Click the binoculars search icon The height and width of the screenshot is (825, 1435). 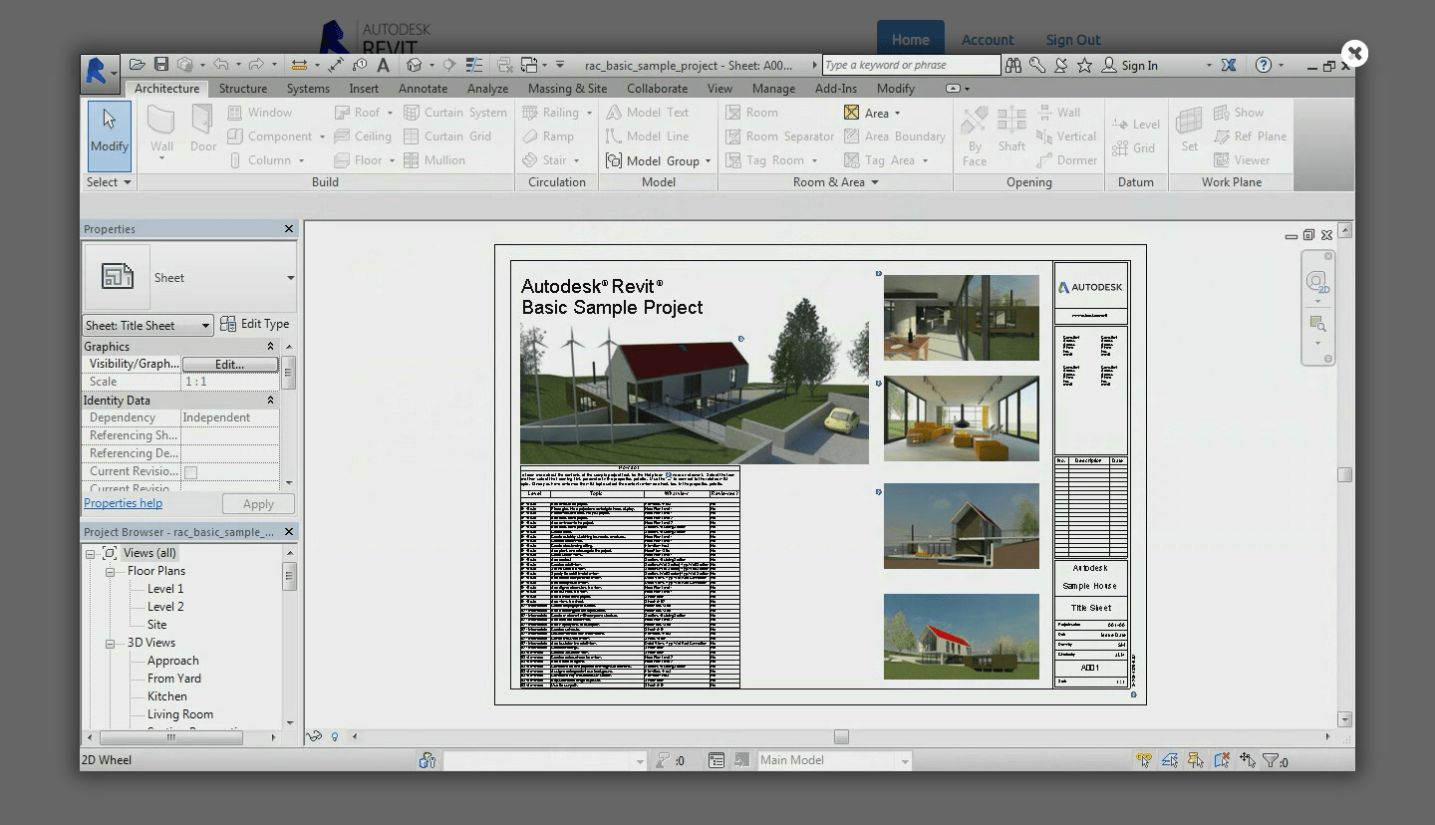coord(1013,65)
